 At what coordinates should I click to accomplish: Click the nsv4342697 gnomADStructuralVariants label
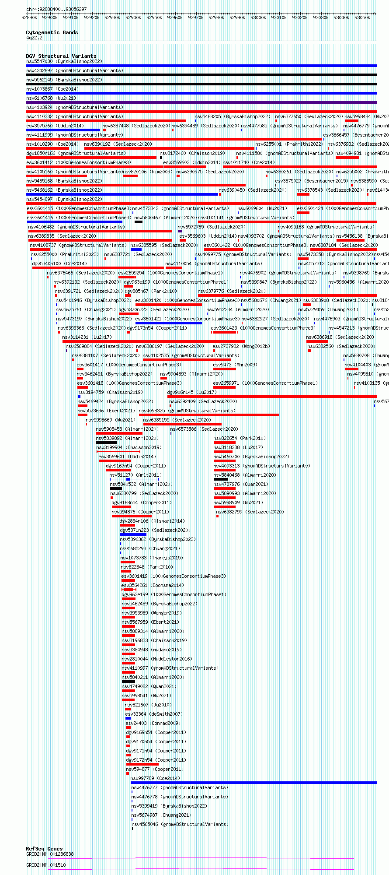pyautogui.click(x=74, y=70)
